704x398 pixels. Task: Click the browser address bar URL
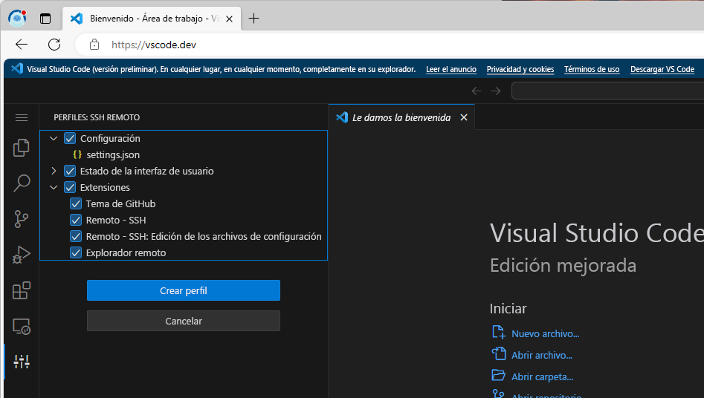click(x=154, y=45)
